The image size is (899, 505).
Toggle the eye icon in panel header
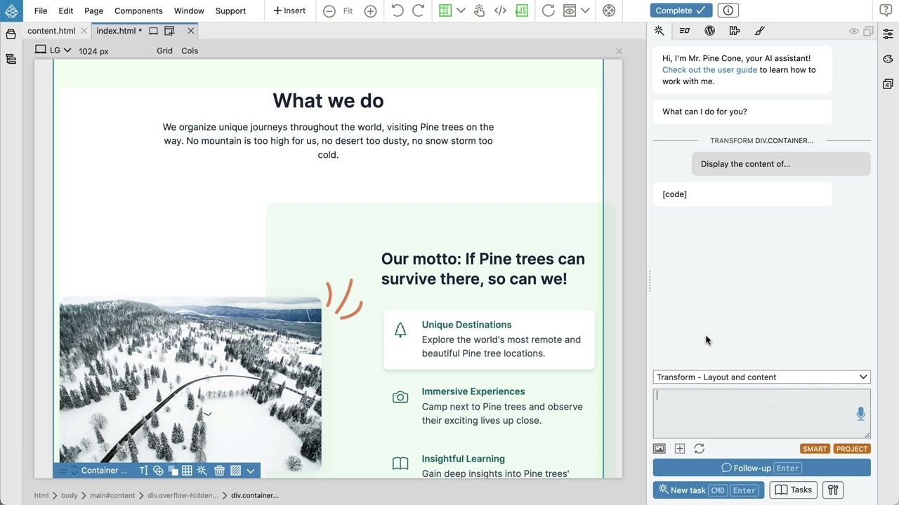[x=854, y=32]
